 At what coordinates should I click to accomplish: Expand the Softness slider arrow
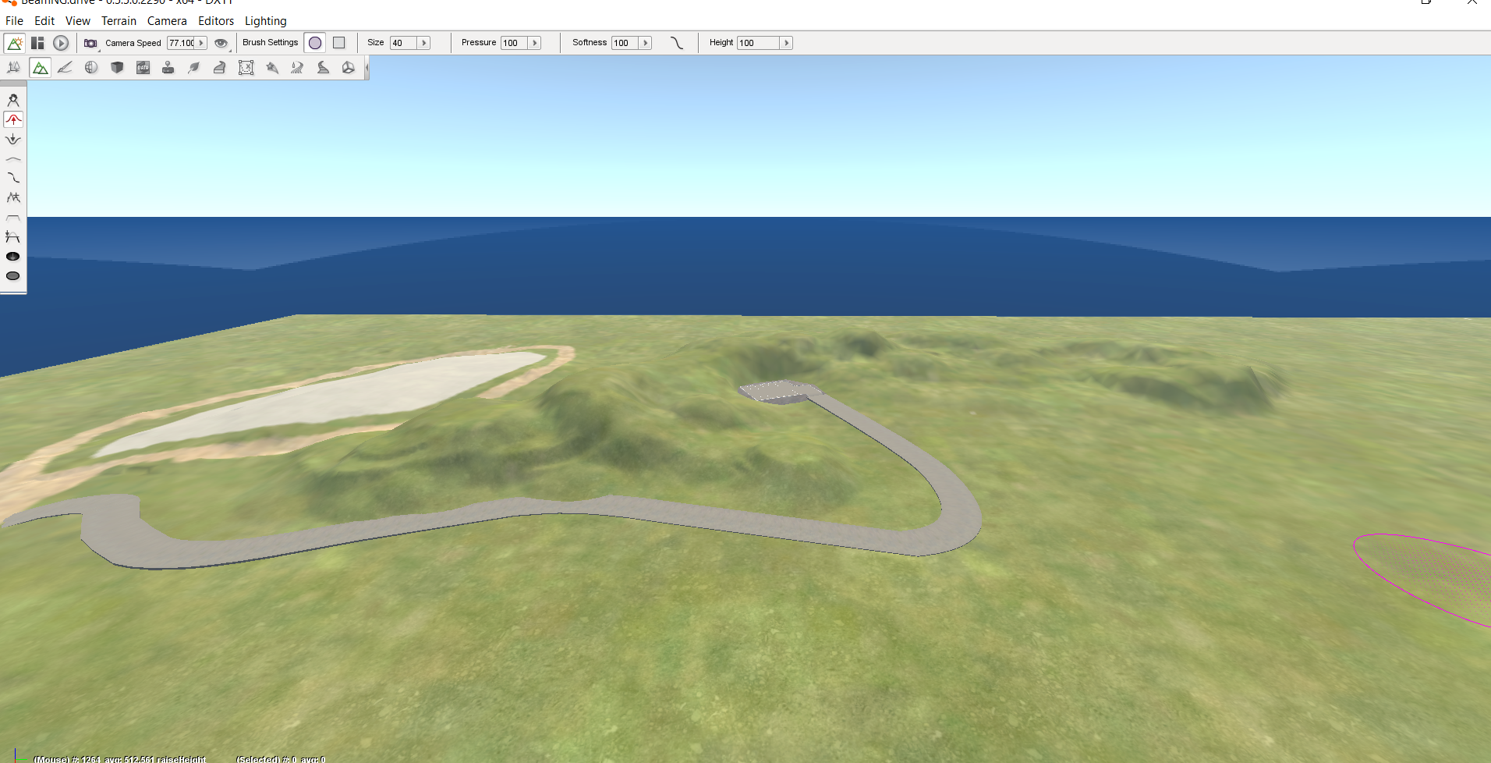(x=646, y=43)
